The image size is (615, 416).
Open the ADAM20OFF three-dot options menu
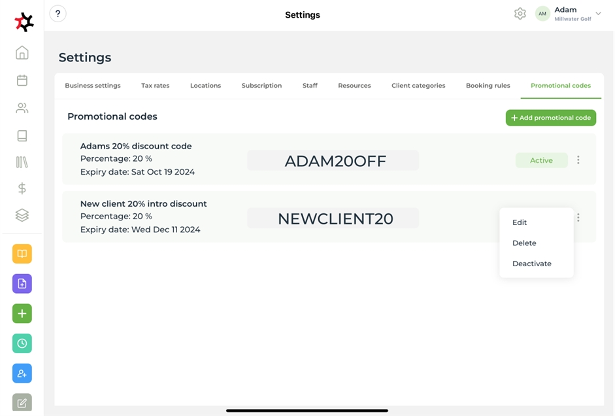click(578, 160)
